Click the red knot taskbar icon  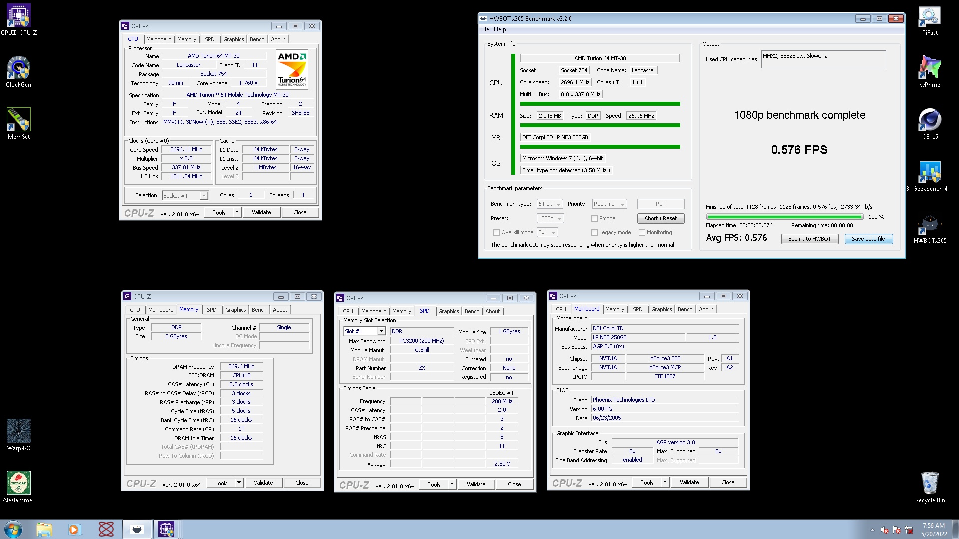(x=106, y=529)
